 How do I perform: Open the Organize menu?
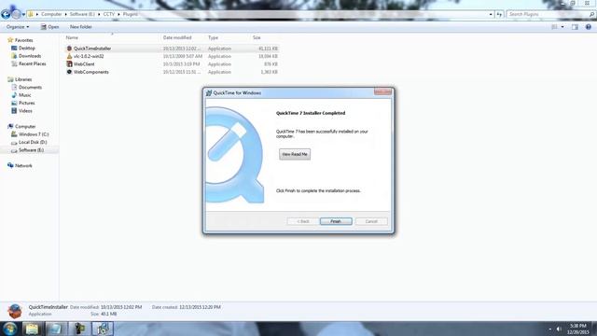pos(18,27)
